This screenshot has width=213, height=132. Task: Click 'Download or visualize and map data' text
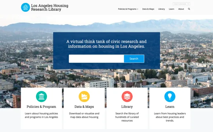(84, 115)
